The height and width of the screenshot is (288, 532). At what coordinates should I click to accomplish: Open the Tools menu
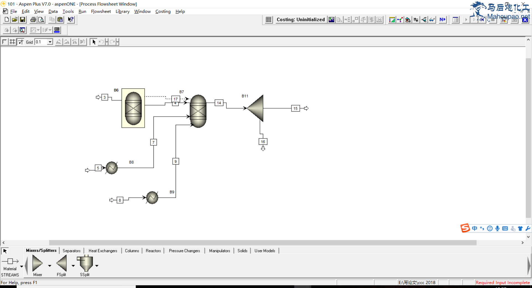68,11
